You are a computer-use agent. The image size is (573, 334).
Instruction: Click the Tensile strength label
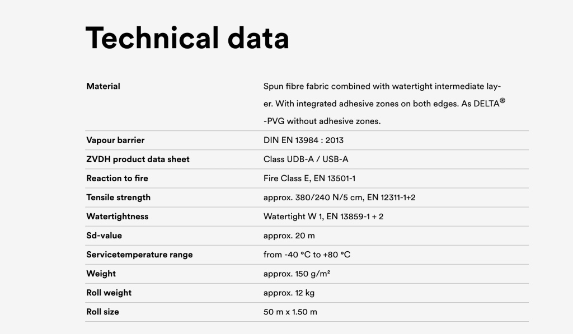(x=118, y=197)
